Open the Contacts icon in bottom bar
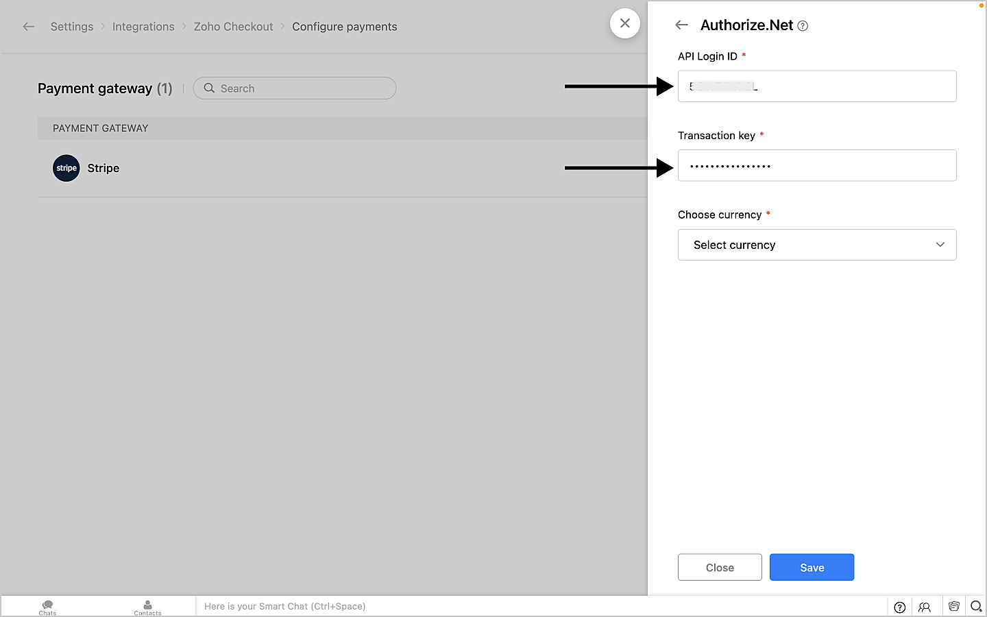This screenshot has height=617, width=987. pos(147,607)
